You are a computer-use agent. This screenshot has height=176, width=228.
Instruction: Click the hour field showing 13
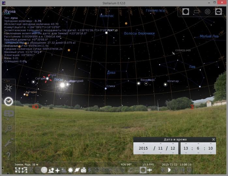(x=186, y=148)
